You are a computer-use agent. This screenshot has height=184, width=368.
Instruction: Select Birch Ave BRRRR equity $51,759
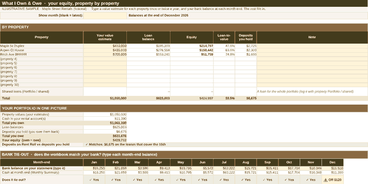click(192, 54)
